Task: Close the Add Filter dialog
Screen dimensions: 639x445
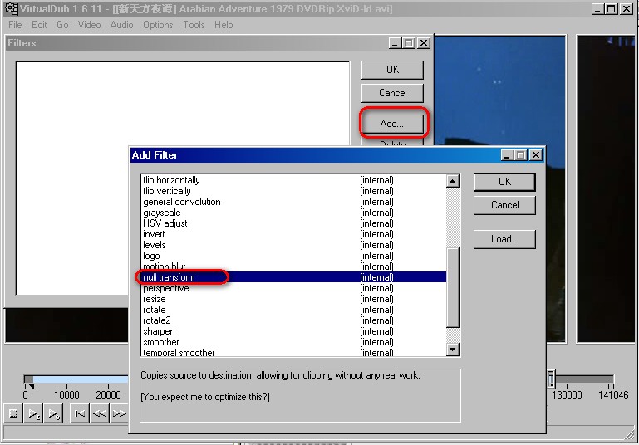Action: 536,155
